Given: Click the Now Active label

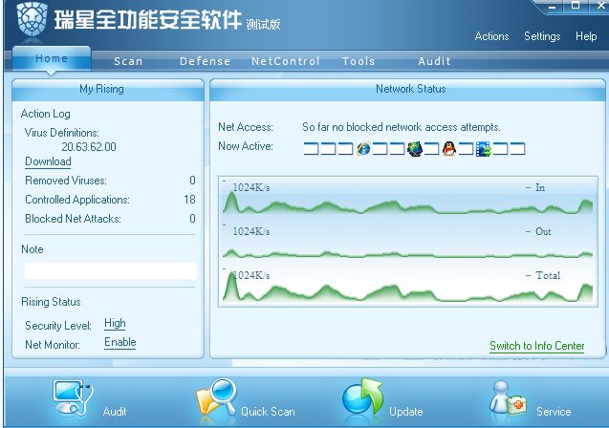Looking at the screenshot, I should click(246, 146).
